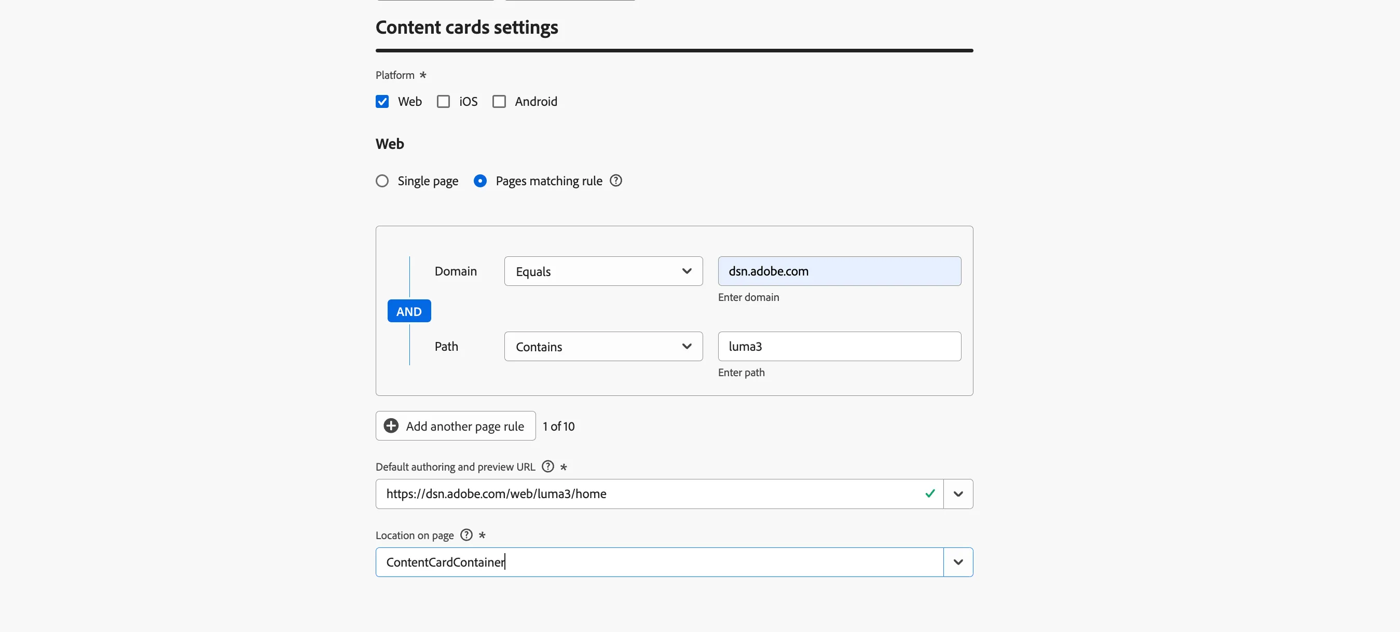
Task: Open the Domain Equals condition dropdown
Action: [x=603, y=271]
